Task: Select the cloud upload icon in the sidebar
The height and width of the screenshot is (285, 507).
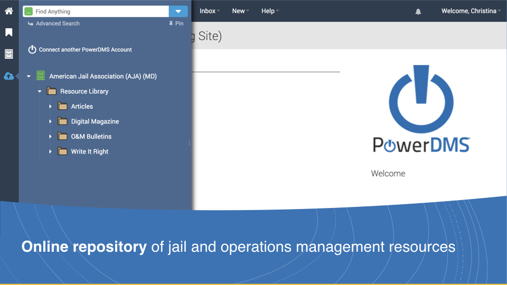Action: pos(9,76)
